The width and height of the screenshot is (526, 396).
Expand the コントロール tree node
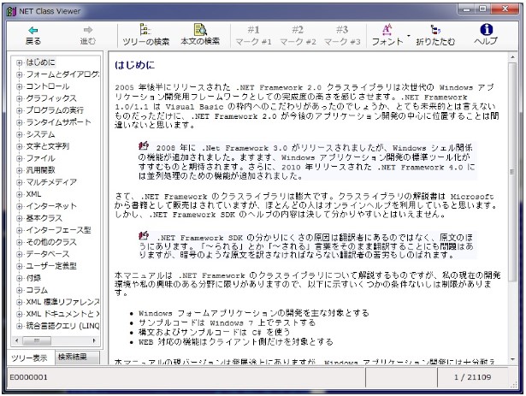[x=20, y=86]
